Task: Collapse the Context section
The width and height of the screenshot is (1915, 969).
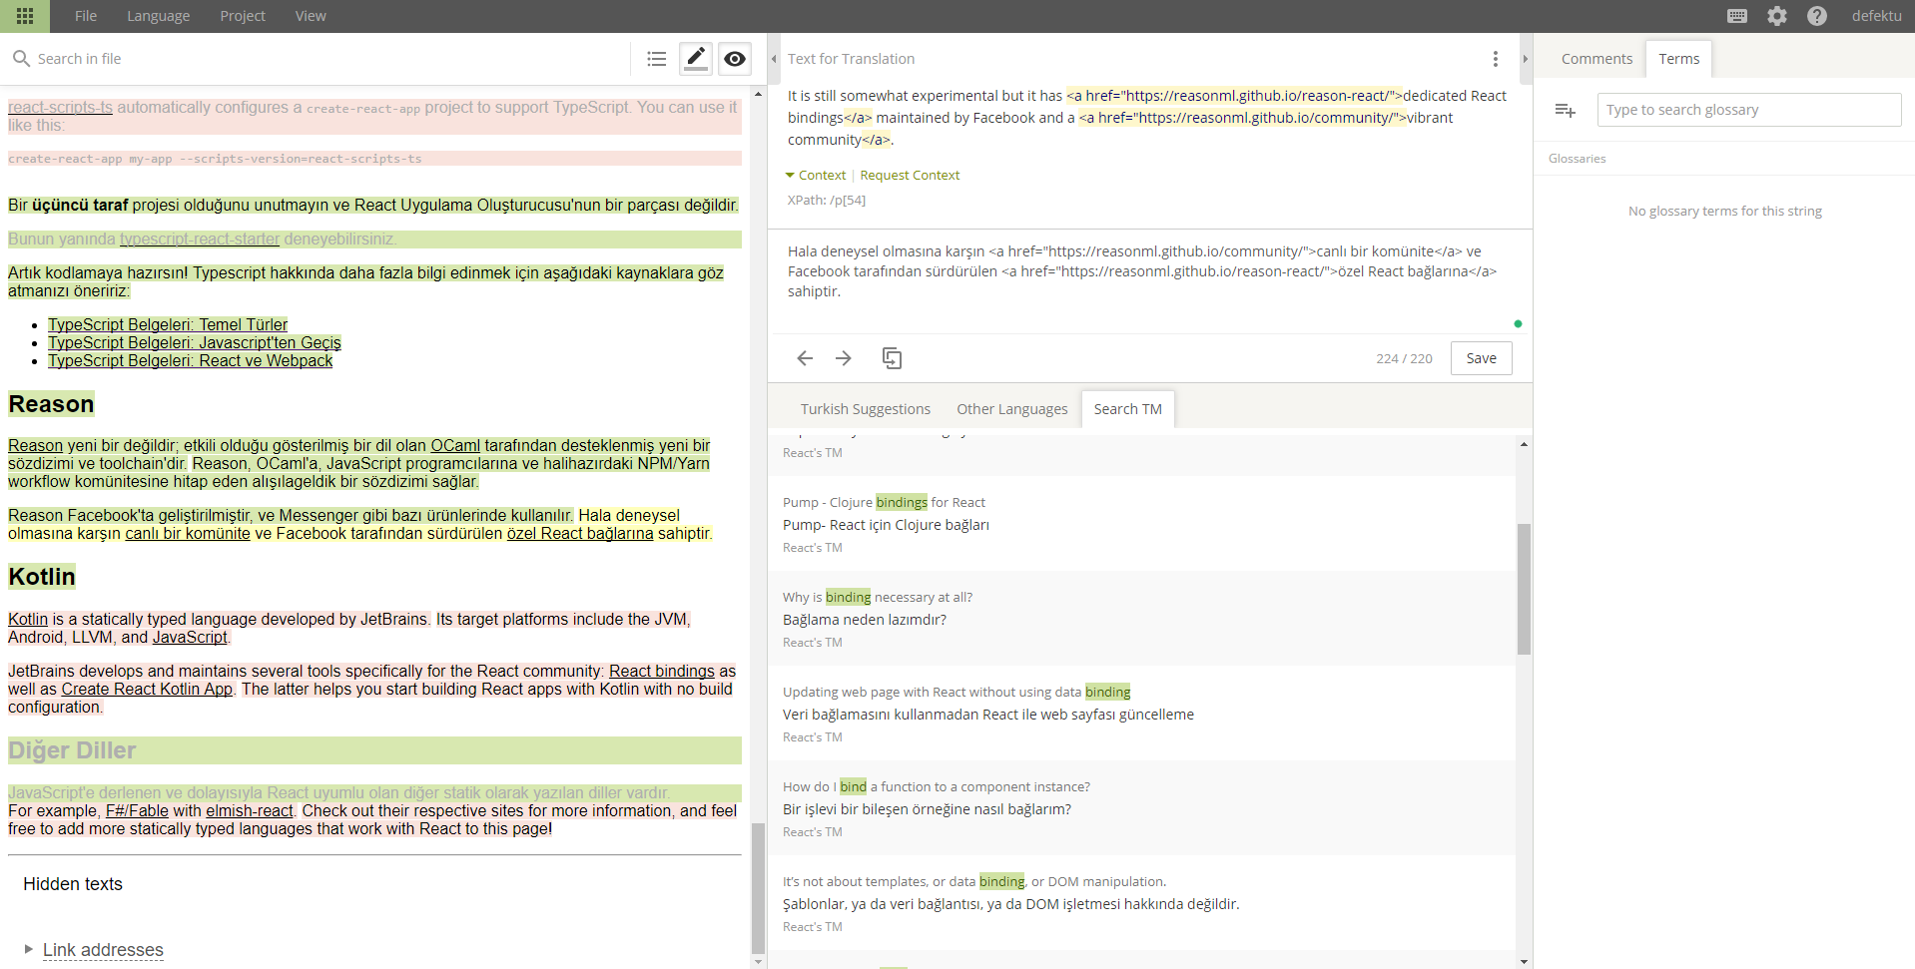Action: click(815, 175)
